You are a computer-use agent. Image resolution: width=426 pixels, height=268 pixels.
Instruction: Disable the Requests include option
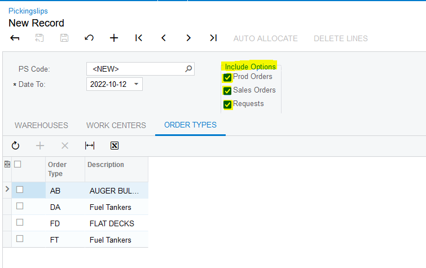click(x=227, y=104)
